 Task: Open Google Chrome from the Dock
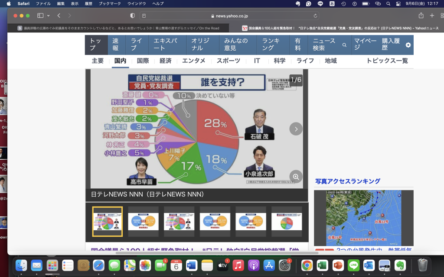(307, 265)
